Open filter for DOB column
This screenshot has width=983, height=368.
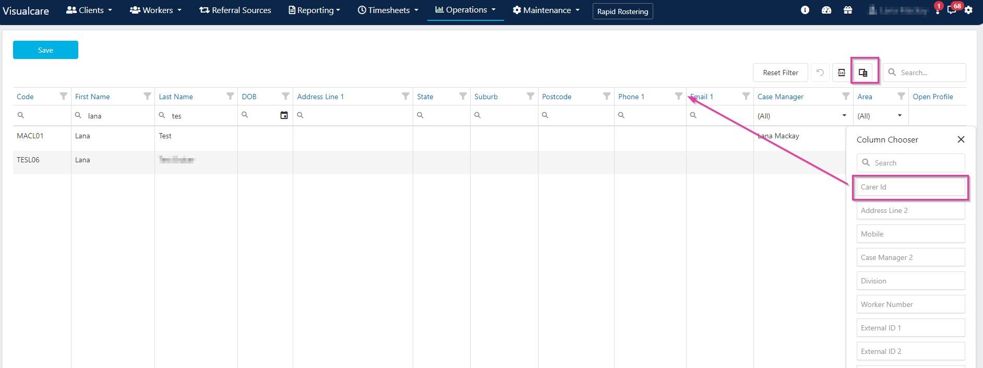click(x=285, y=96)
